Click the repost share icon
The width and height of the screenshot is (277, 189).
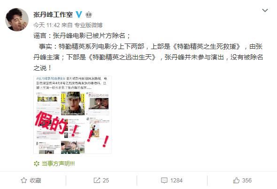click(x=97, y=181)
